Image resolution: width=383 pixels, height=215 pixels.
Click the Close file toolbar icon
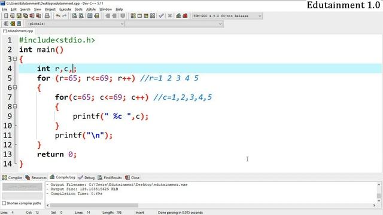coord(32,16)
